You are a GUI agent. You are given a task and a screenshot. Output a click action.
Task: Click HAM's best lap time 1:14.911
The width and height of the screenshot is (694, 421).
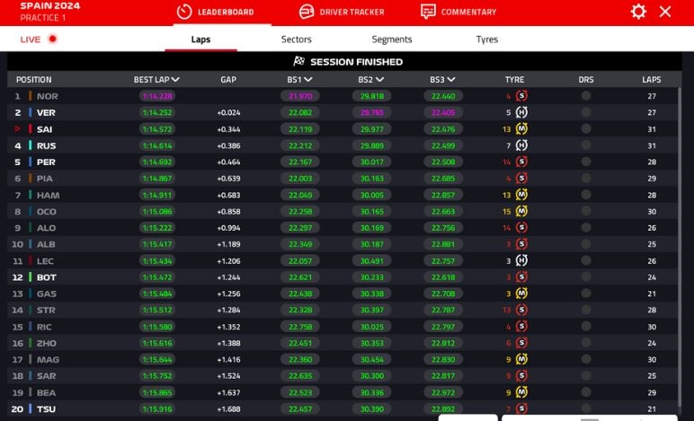tap(156, 195)
